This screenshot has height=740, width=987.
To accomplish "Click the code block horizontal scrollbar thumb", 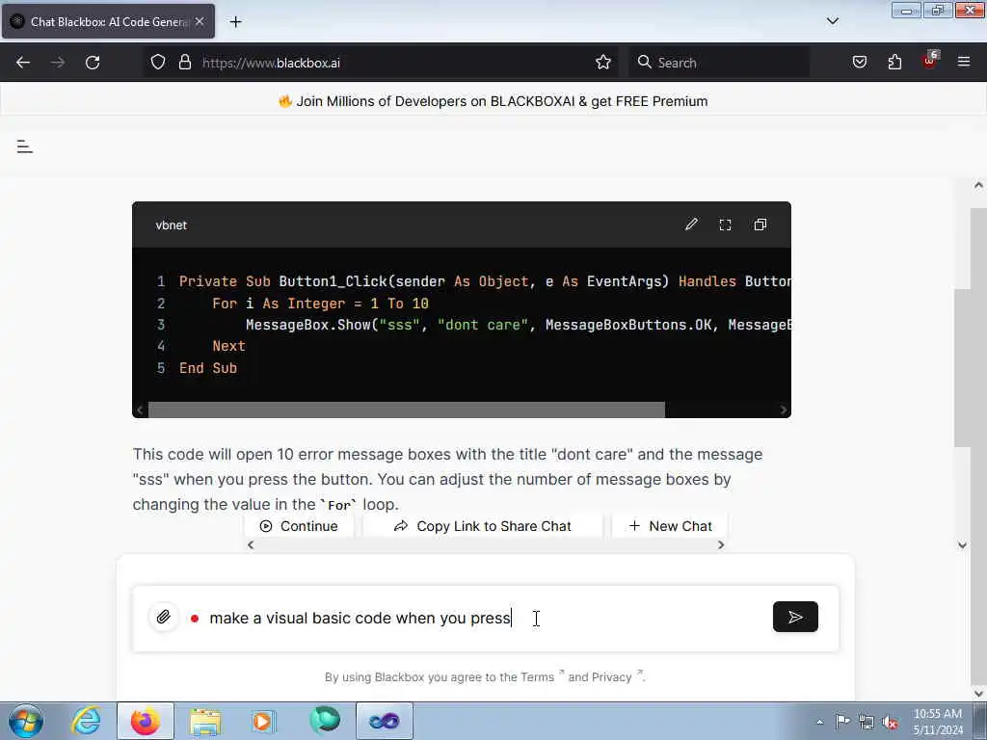I will (x=406, y=410).
